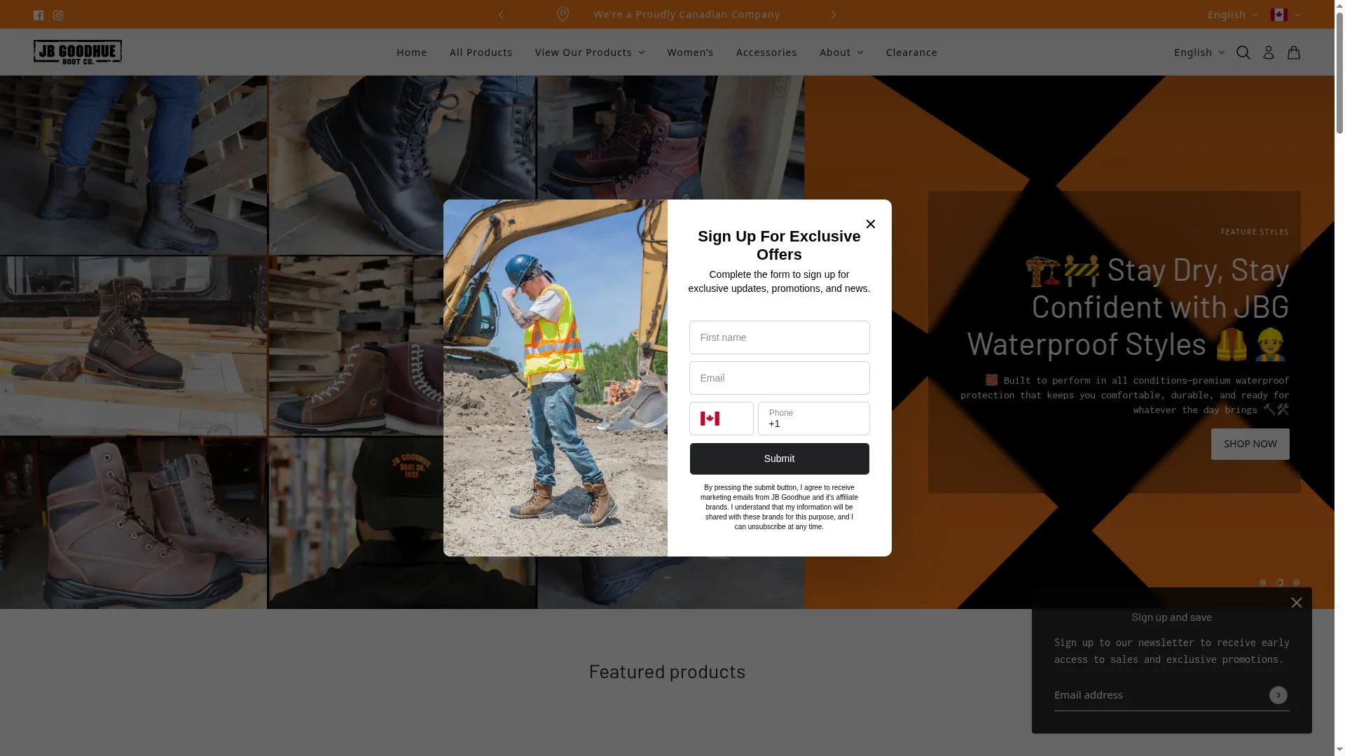
Task: Click the construction worker popup image
Action: coord(556,378)
